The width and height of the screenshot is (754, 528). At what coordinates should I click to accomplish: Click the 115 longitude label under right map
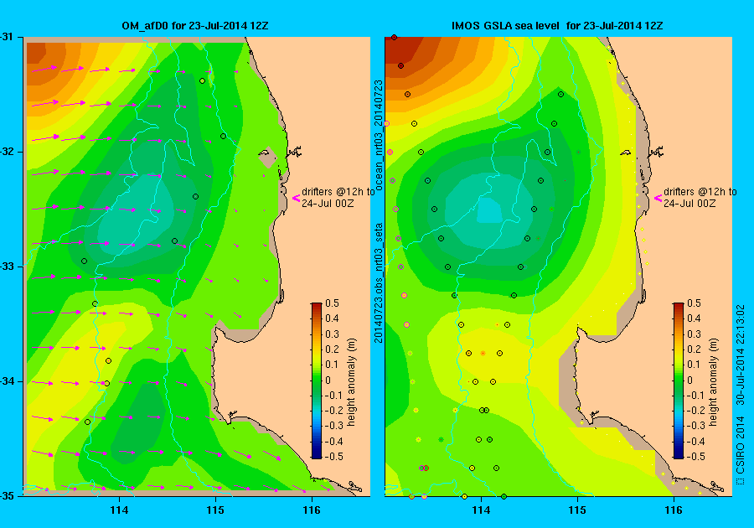[x=577, y=510]
